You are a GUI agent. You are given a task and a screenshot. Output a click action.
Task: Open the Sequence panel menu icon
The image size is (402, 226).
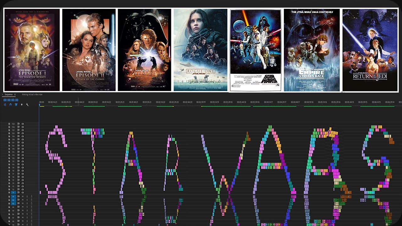pos(15,94)
